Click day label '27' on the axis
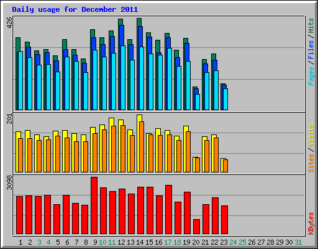The height and width of the screenshot is (249, 318). [x=261, y=242]
